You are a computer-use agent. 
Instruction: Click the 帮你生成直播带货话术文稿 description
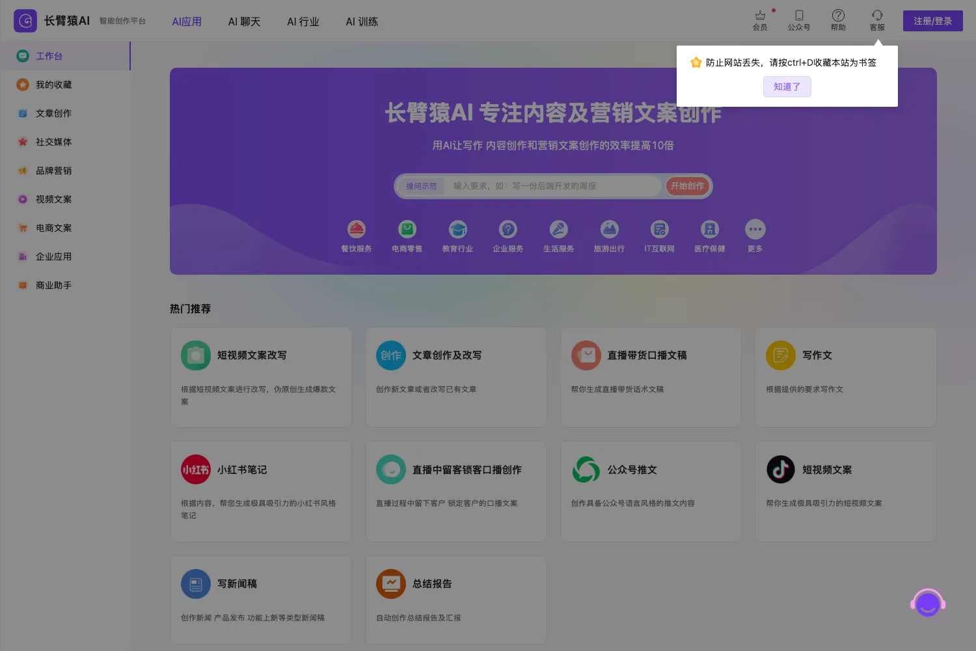point(617,389)
